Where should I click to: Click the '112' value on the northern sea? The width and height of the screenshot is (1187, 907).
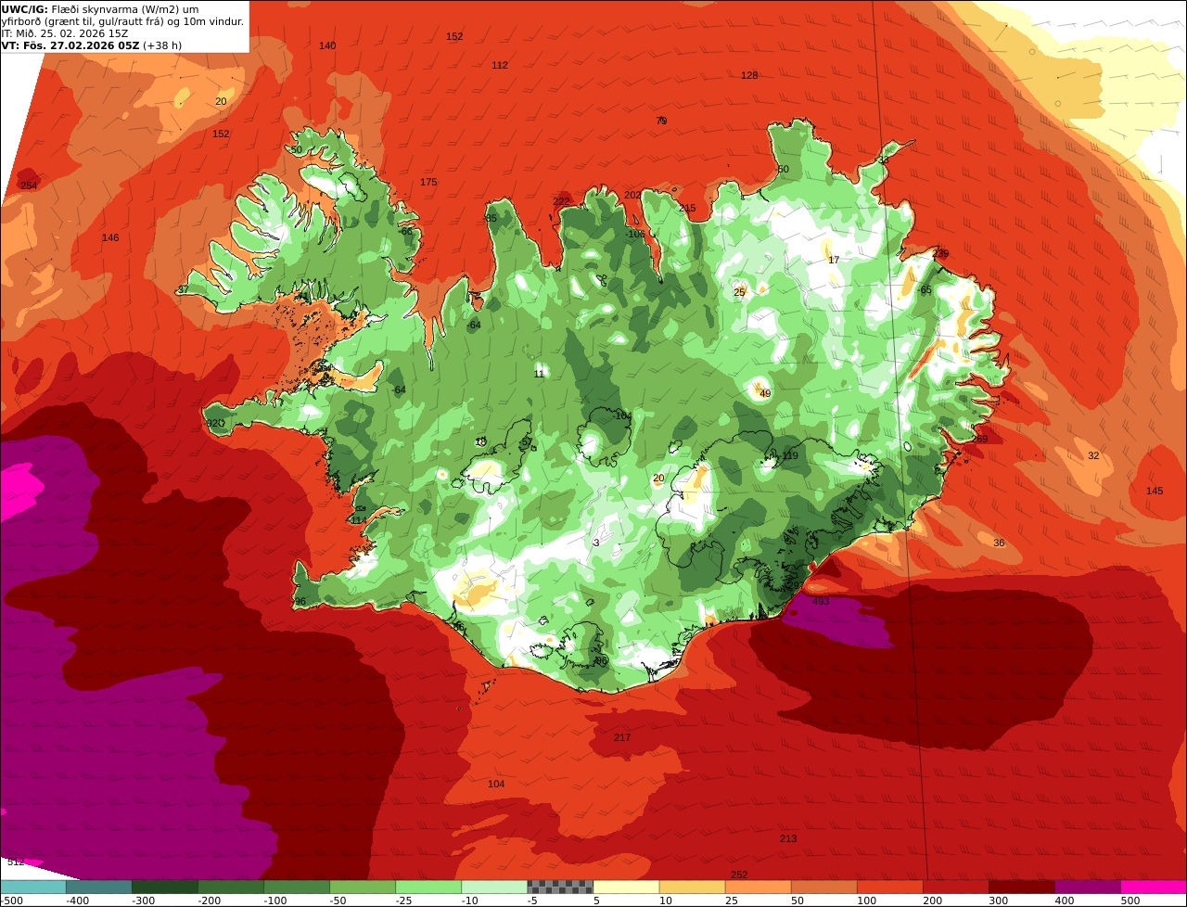tap(500, 66)
